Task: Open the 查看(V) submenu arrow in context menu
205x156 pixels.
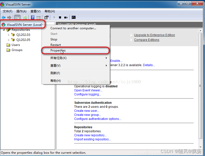Action: pos(106,65)
